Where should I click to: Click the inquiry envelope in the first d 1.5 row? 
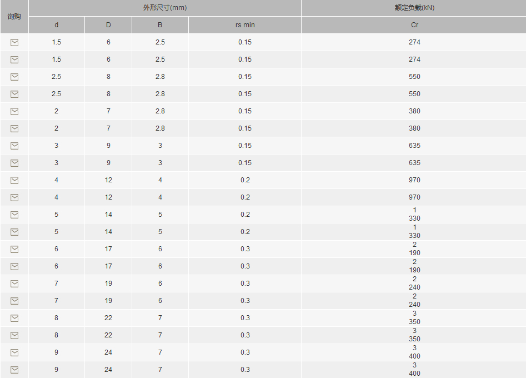click(14, 42)
